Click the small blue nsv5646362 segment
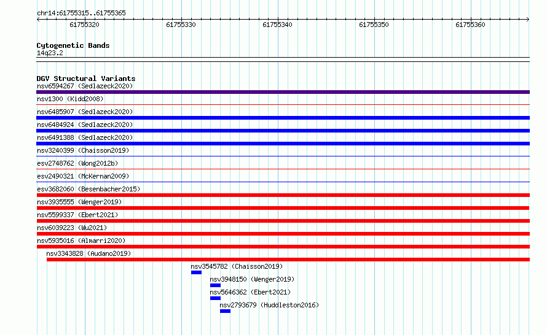This screenshot has height=335, width=547. click(215, 298)
